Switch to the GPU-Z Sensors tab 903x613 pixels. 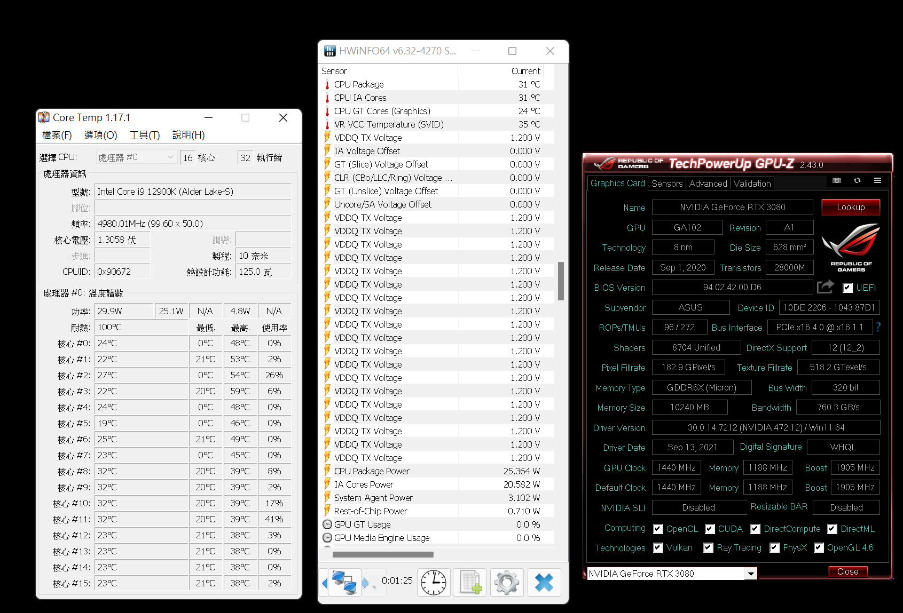tap(667, 184)
